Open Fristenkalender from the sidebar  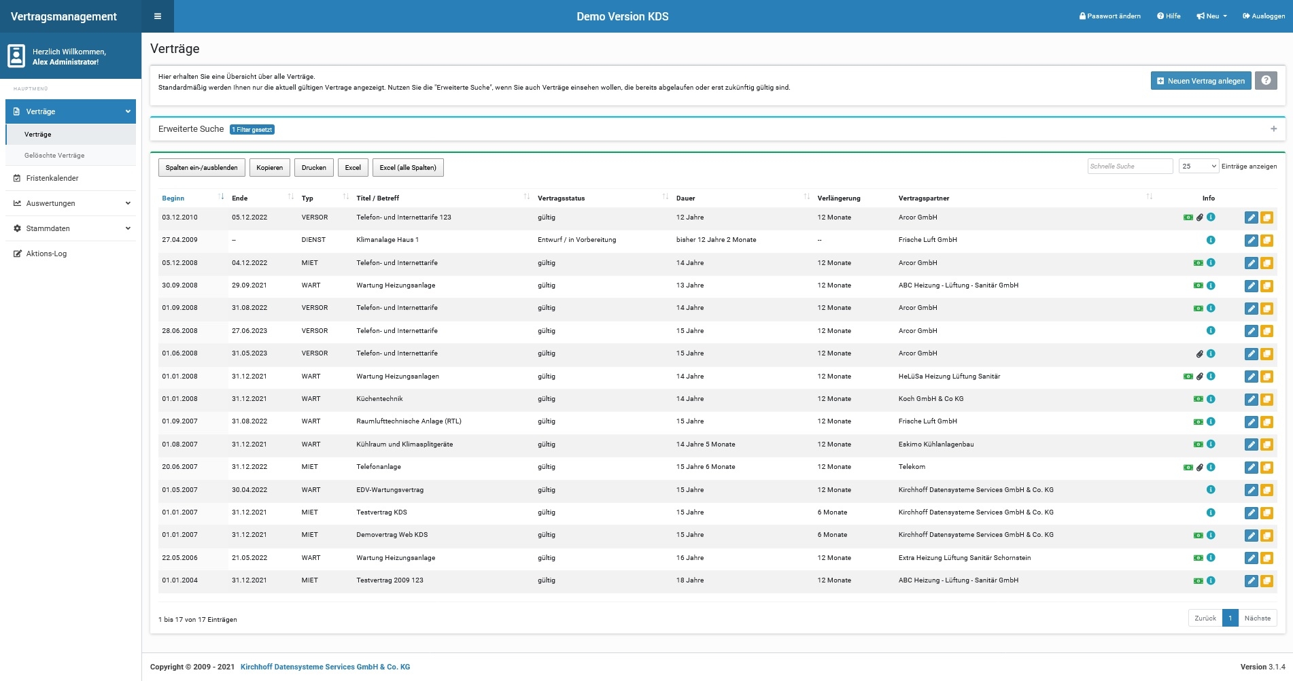pyautogui.click(x=52, y=178)
